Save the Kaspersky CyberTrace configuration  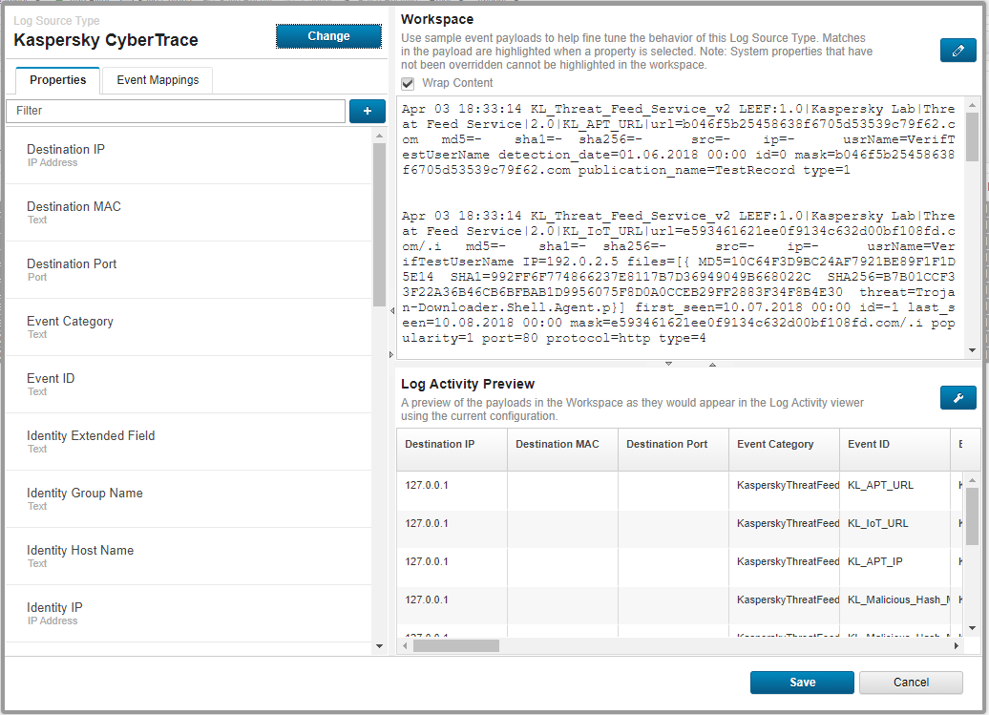click(802, 683)
